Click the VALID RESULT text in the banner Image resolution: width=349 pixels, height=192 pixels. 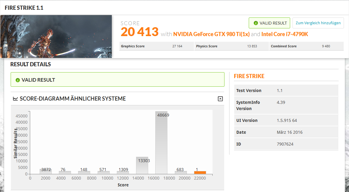(38, 80)
